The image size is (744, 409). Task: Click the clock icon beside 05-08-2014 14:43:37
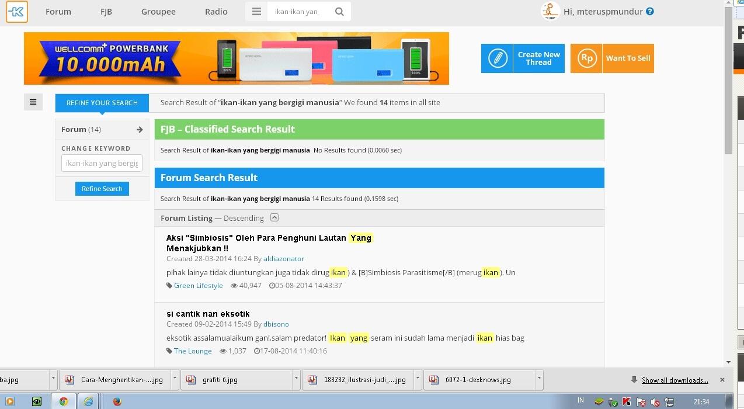(x=272, y=286)
